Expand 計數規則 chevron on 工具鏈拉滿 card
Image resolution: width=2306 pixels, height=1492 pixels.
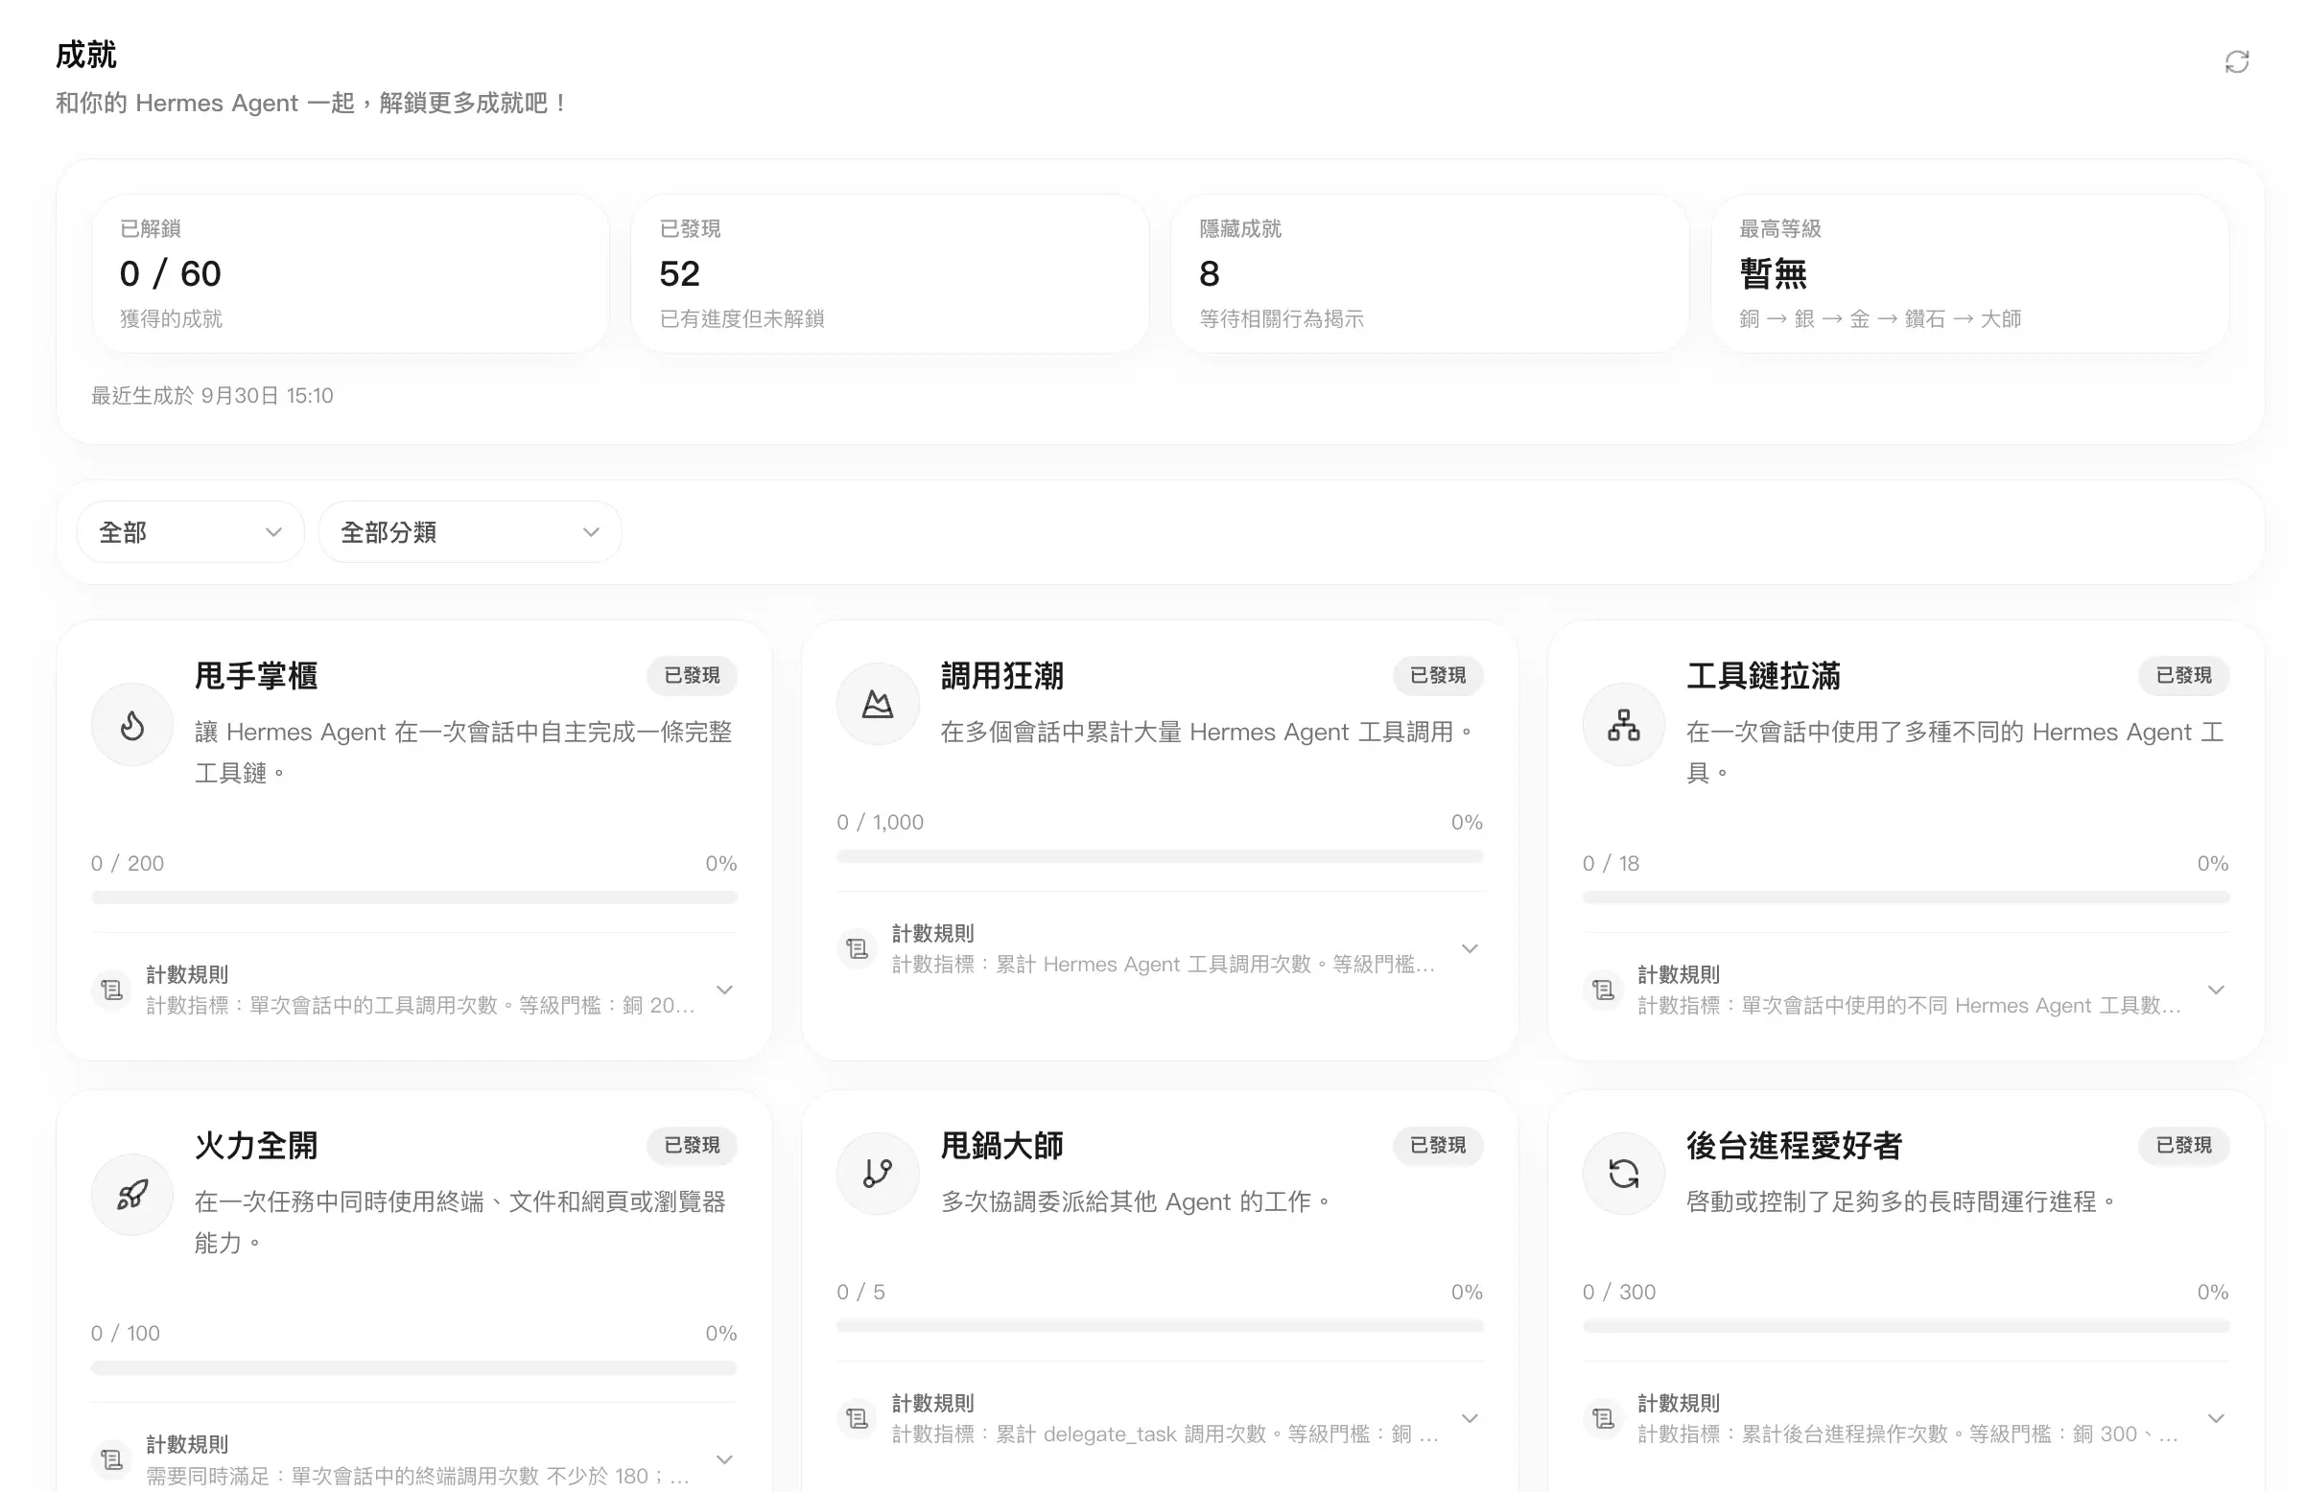coord(2216,990)
